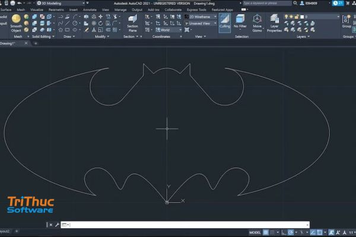
Task: Toggle ortho mode in status bar
Action: [284, 232]
